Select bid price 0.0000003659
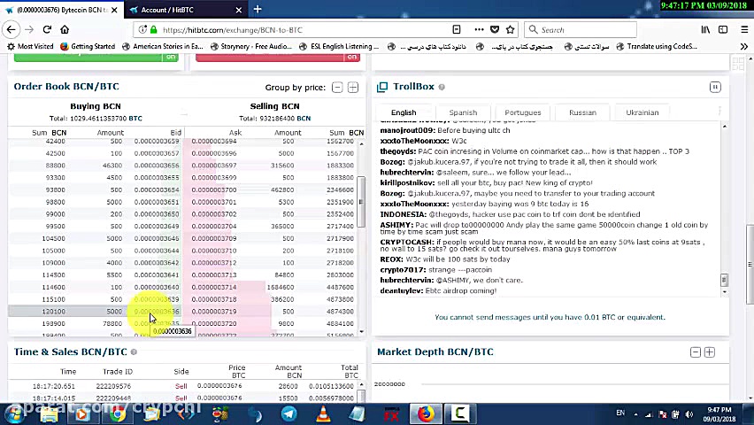This screenshot has width=754, height=425. 157,142
